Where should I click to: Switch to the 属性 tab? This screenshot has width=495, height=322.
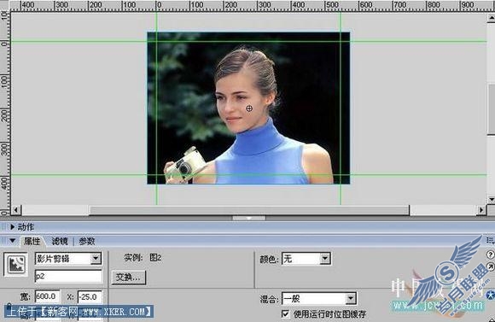(x=32, y=241)
